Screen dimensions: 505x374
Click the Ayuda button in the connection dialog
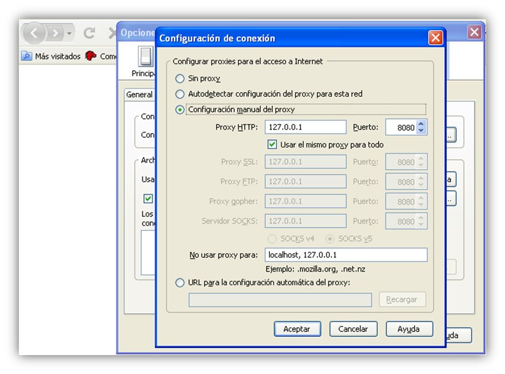(409, 329)
